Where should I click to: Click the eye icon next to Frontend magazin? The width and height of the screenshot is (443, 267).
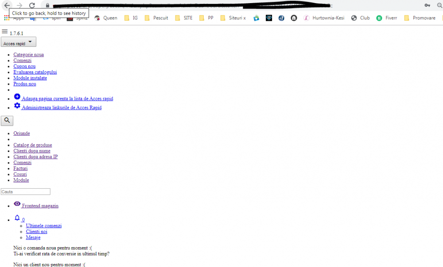point(17,204)
